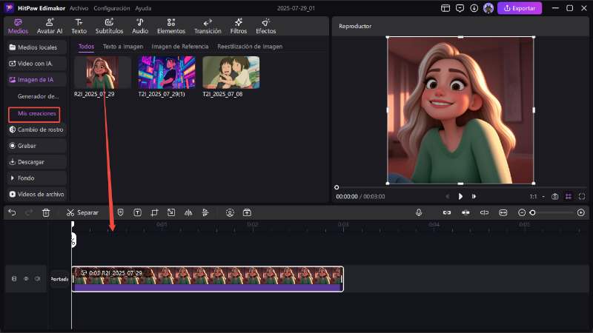Click the player progress bar handle
This screenshot has height=333, width=593.
point(337,187)
